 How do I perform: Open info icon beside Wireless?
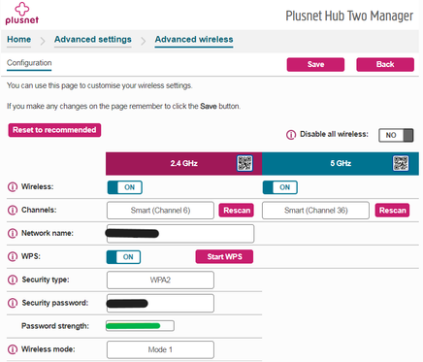point(13,187)
